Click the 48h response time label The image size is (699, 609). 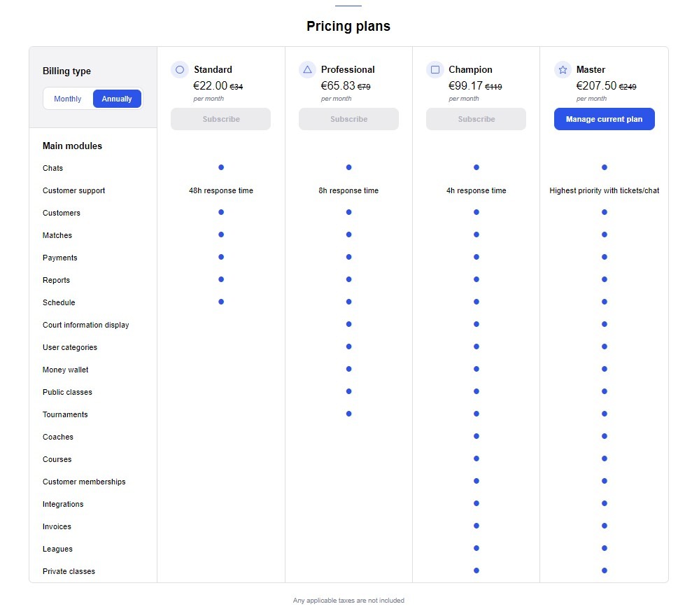tap(220, 190)
